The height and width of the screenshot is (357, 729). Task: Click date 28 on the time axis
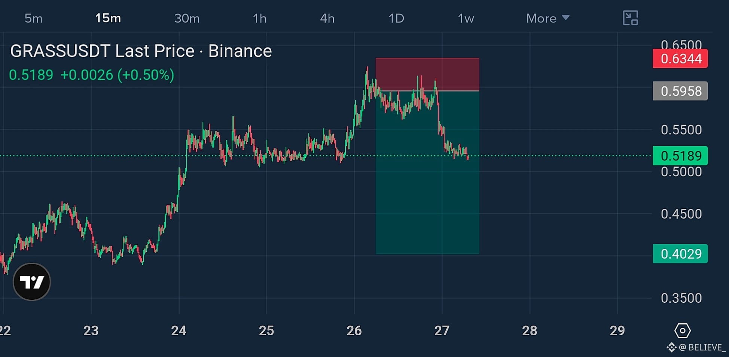tap(530, 331)
